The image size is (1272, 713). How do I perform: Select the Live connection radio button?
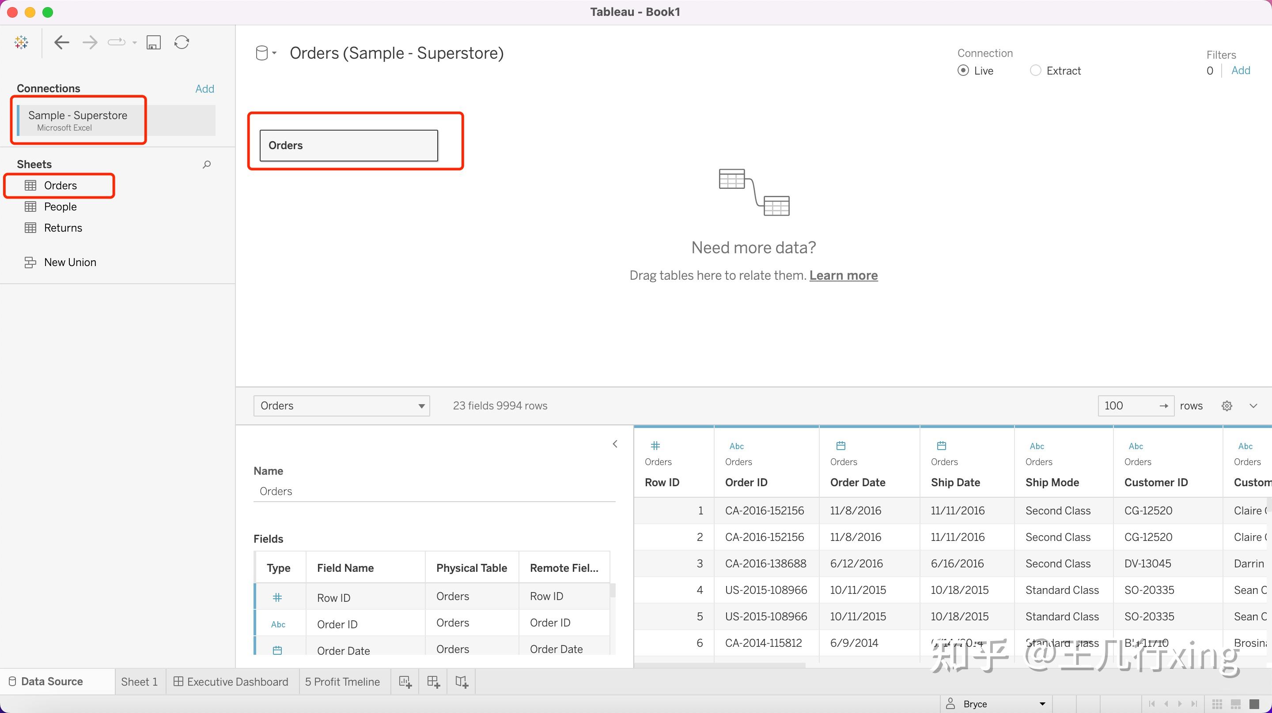(x=963, y=71)
